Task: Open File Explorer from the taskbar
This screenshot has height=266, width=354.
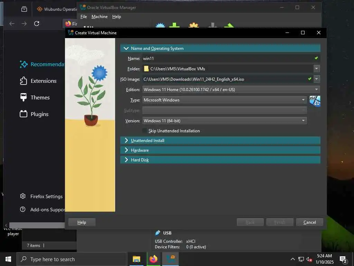Action: (x=136, y=259)
